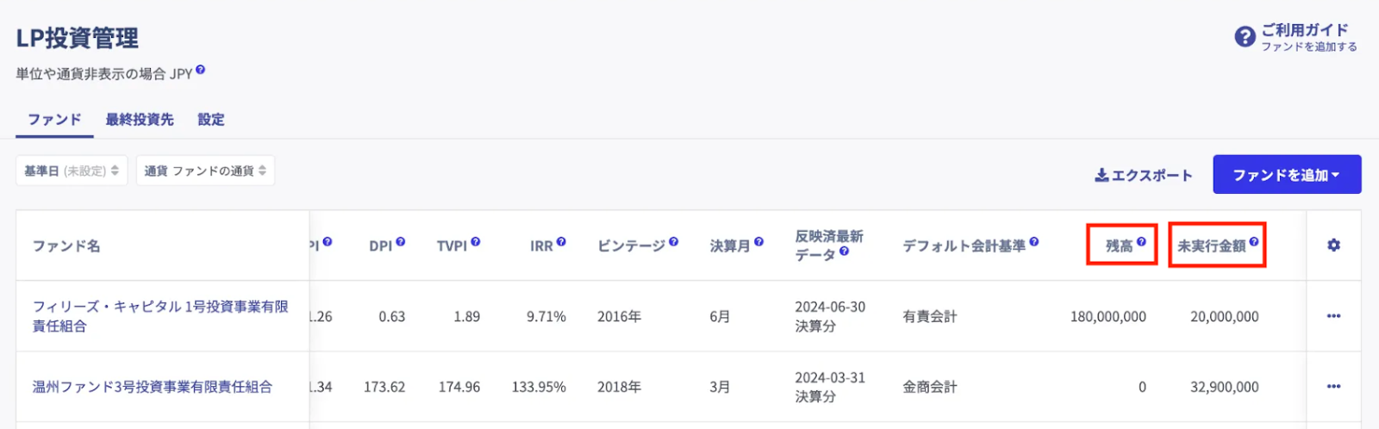Click help icon beside ビンテージ header

click(x=674, y=242)
